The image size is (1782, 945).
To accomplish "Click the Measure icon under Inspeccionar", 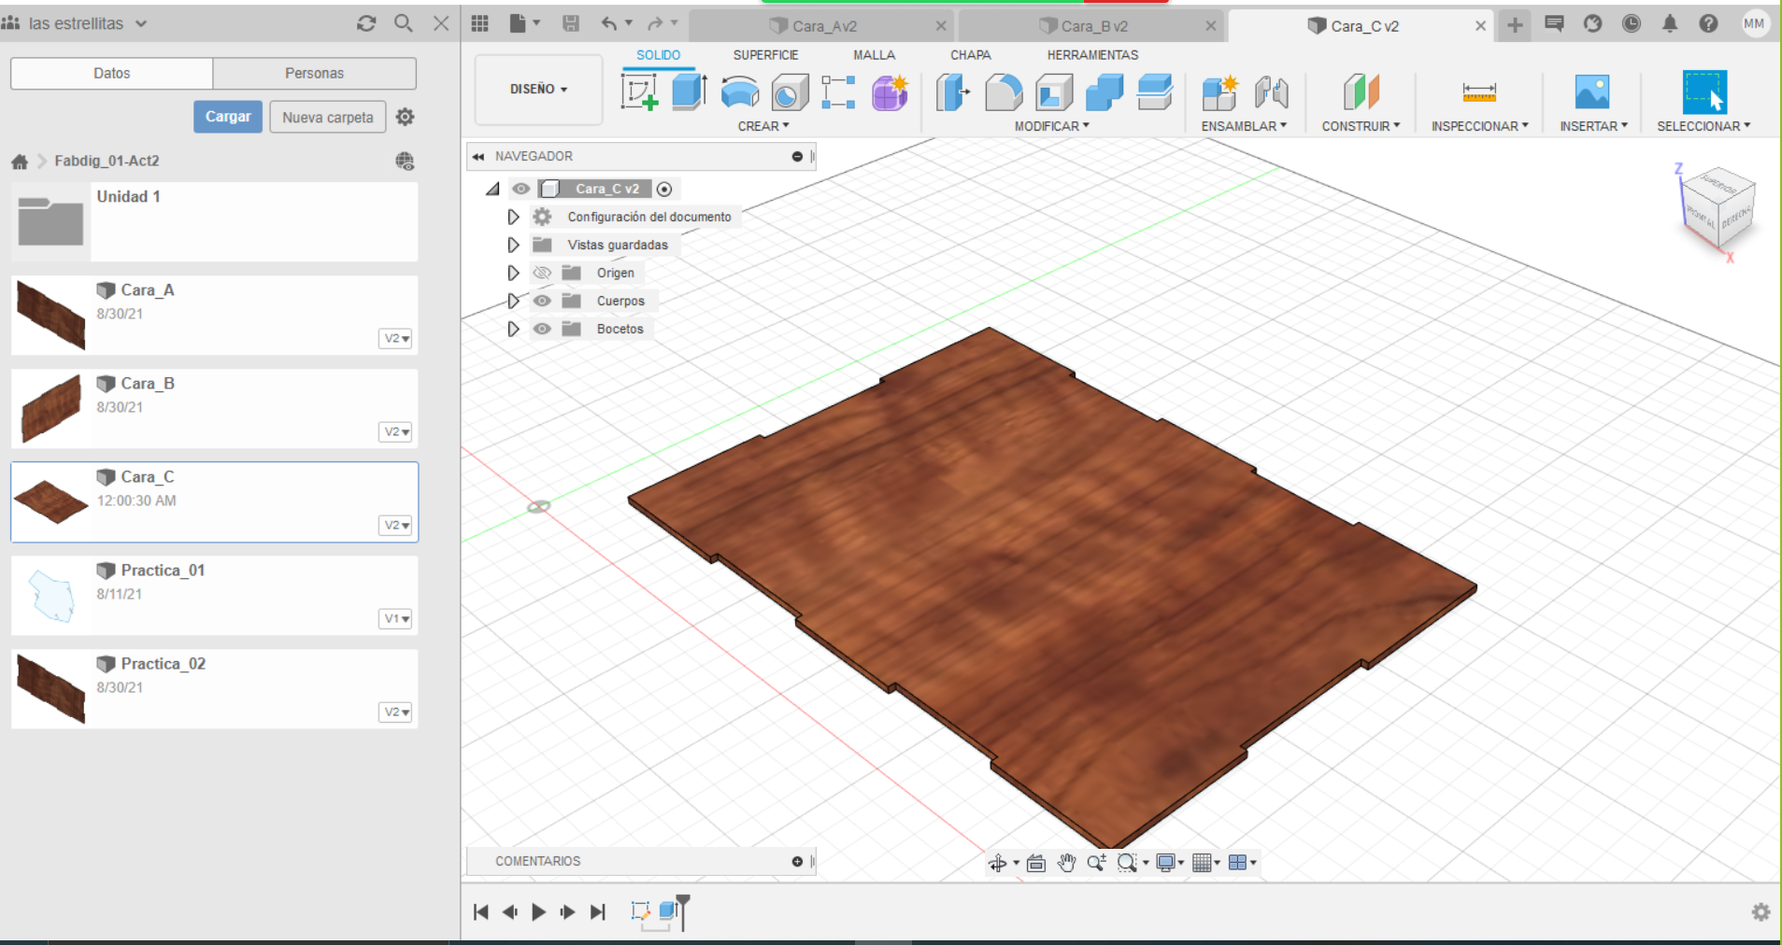I will [x=1478, y=92].
